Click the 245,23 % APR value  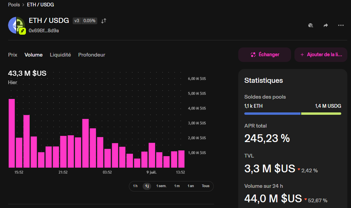267,138
